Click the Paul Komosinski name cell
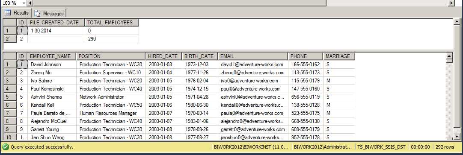The width and height of the screenshot is (463, 155). coord(52,89)
